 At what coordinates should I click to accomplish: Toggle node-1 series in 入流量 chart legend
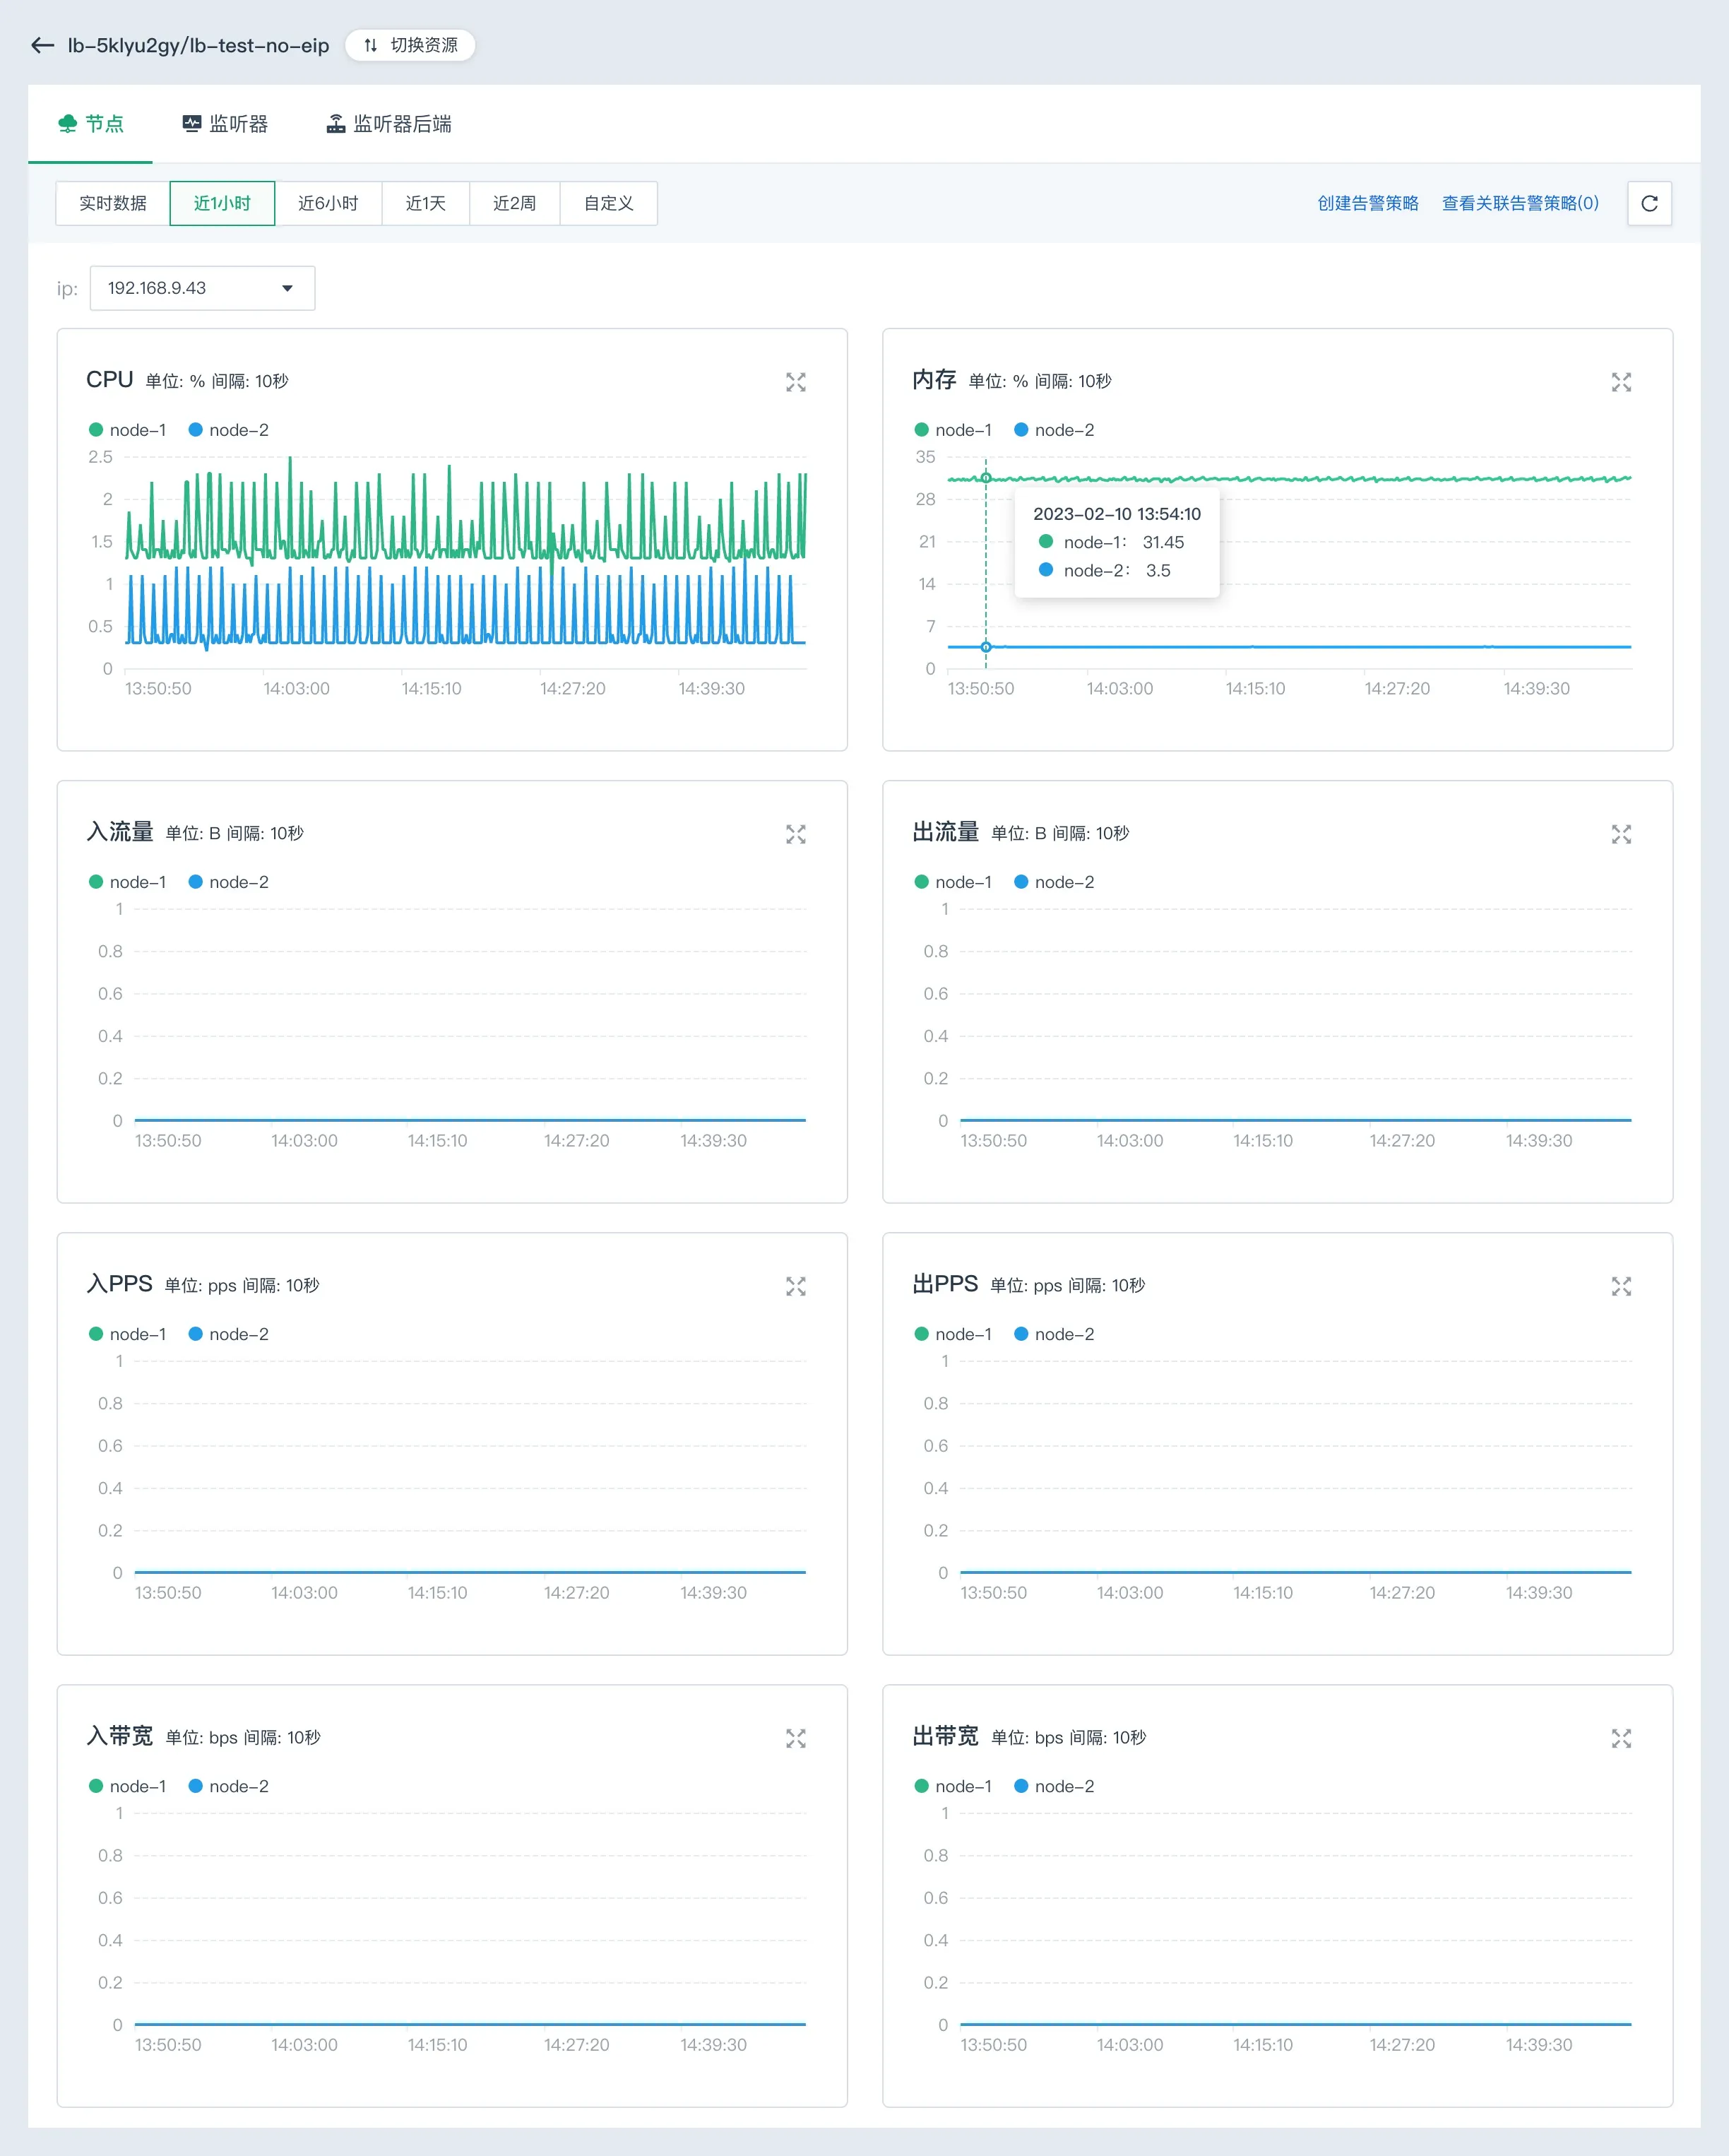(x=128, y=882)
